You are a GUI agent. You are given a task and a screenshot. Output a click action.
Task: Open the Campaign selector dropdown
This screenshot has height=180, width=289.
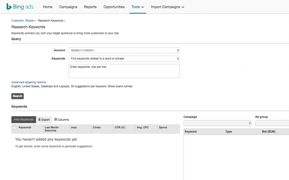(x=217, y=123)
